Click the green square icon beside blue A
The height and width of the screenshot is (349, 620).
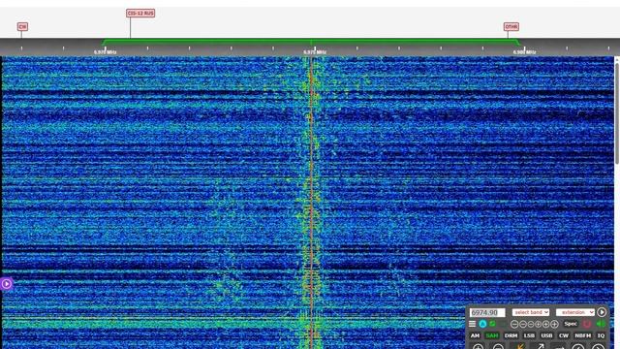coord(492,324)
